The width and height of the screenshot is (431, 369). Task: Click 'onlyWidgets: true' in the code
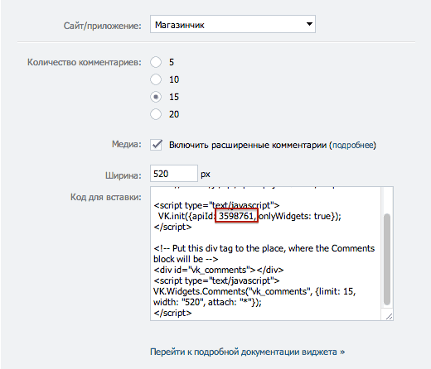[295, 216]
